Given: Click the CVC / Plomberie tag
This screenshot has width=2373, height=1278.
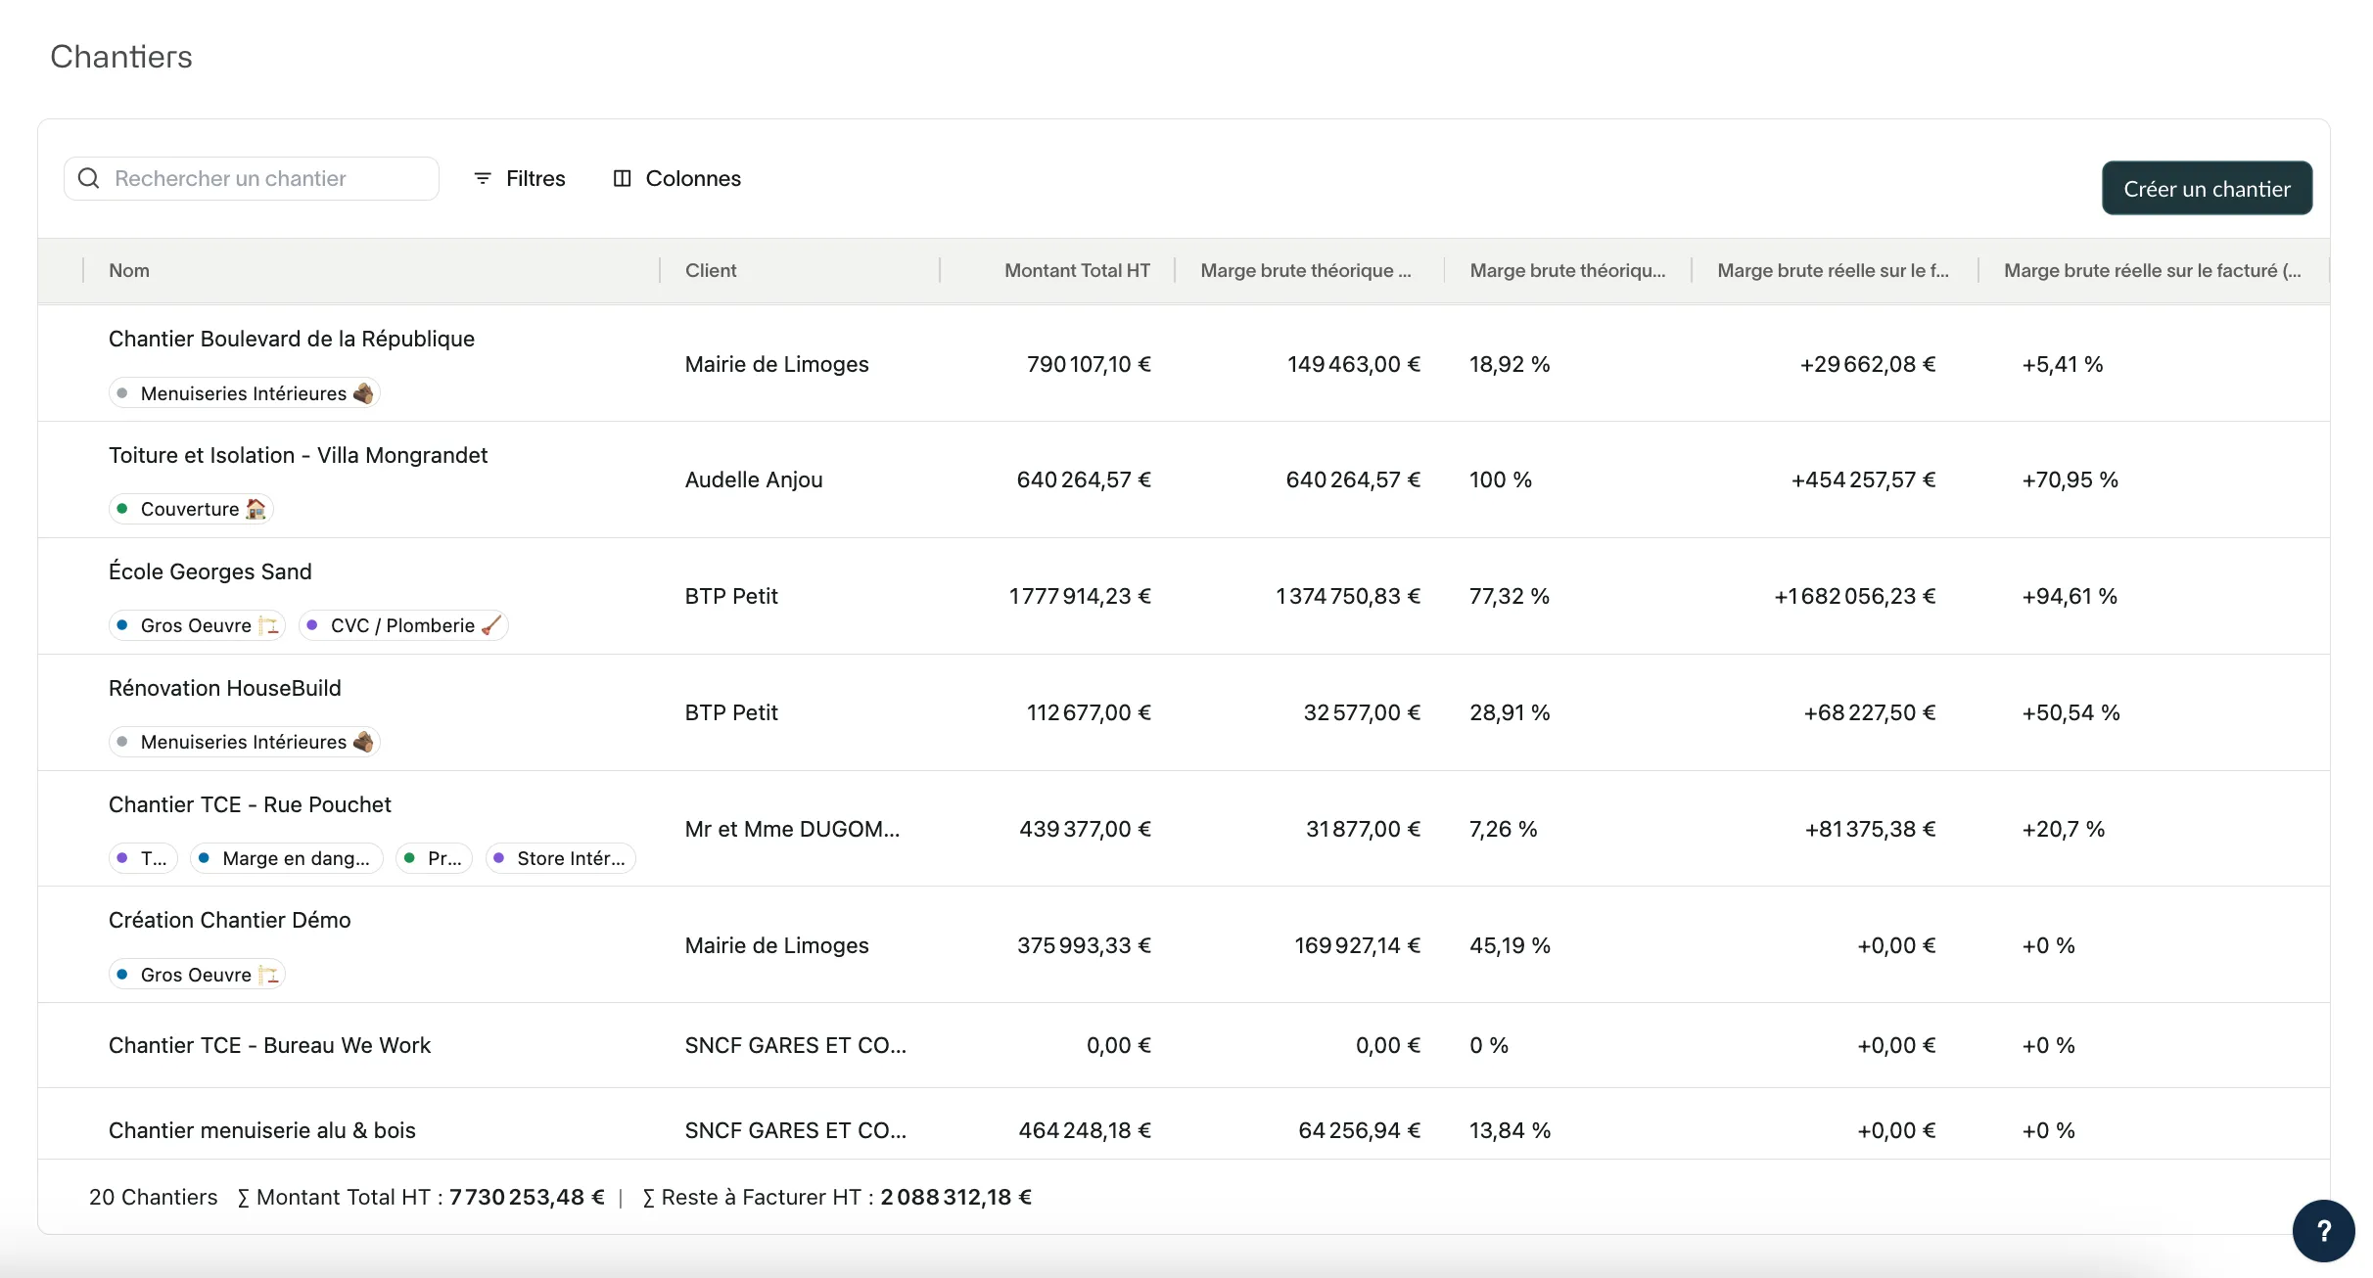Looking at the screenshot, I should tap(403, 625).
